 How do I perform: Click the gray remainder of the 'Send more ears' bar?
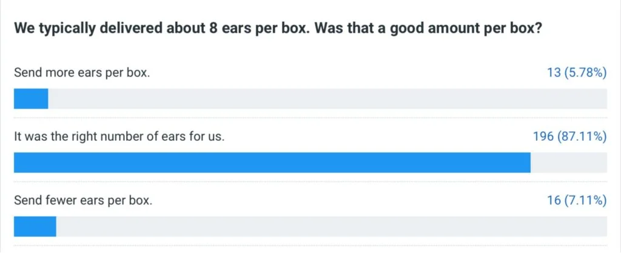coord(327,99)
